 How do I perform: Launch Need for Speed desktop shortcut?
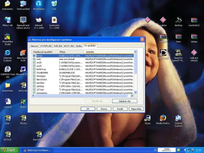(178, 55)
